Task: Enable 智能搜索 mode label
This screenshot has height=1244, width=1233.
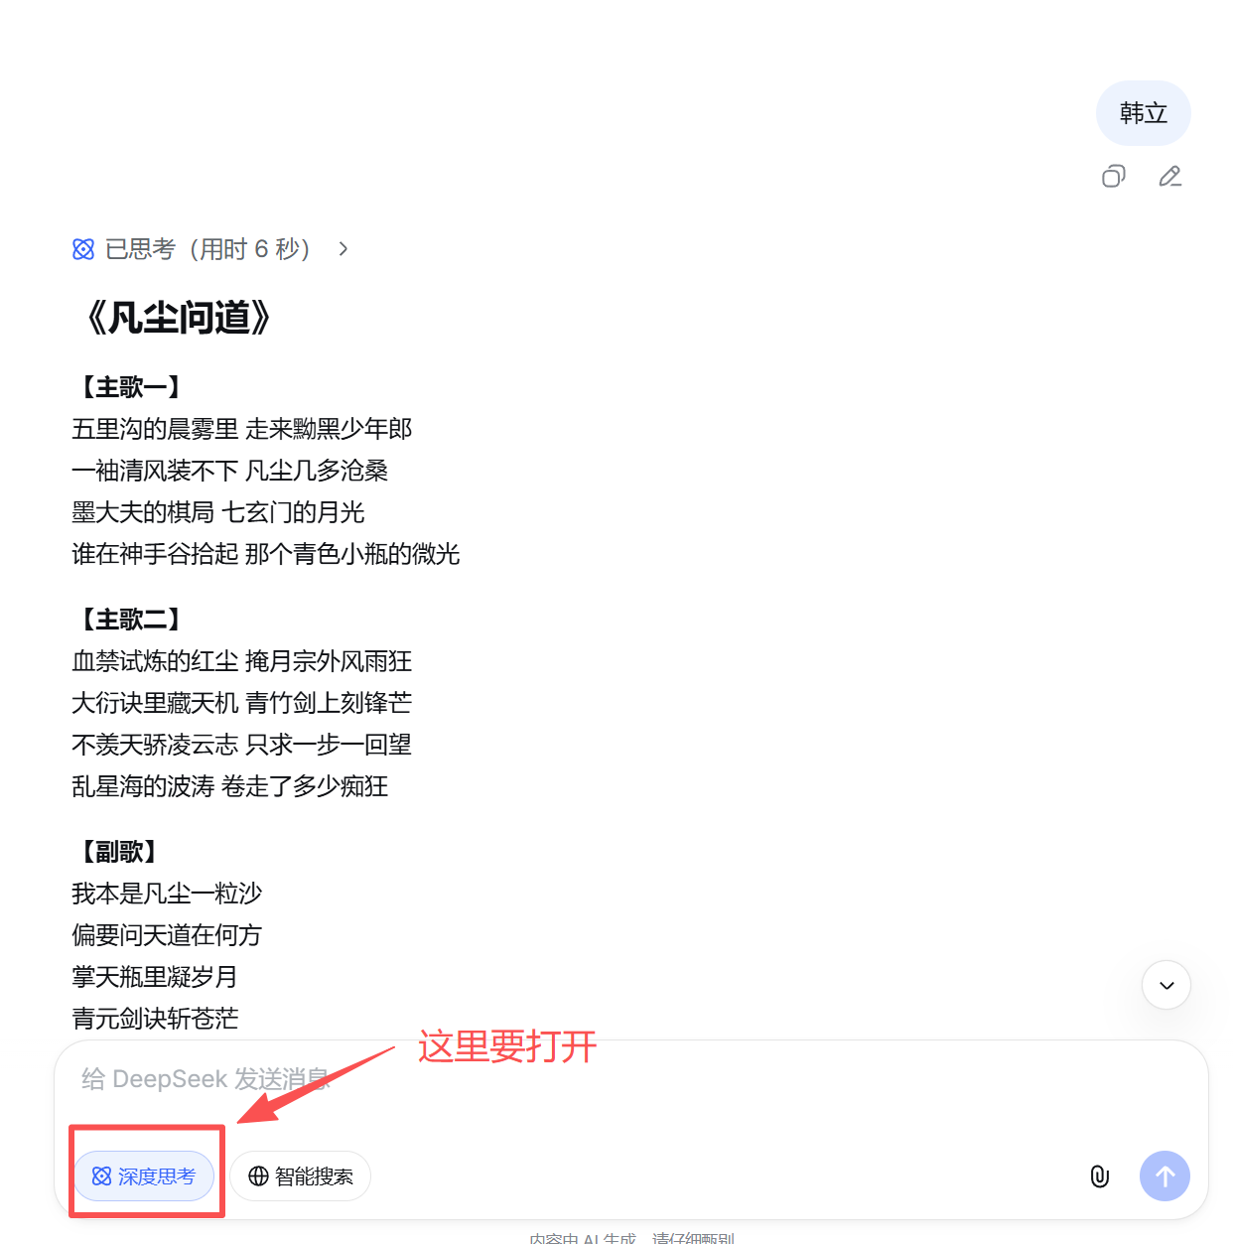Action: coord(314,1176)
